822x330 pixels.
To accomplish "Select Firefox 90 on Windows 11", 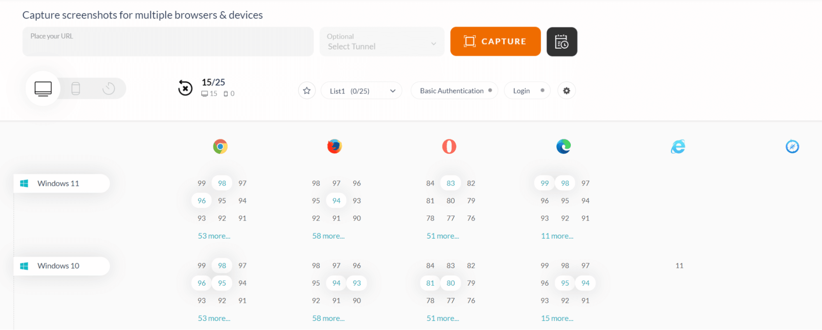I will click(357, 218).
